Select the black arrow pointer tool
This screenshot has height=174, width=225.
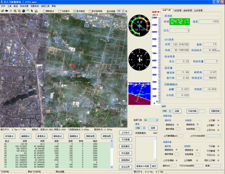coord(32,11)
